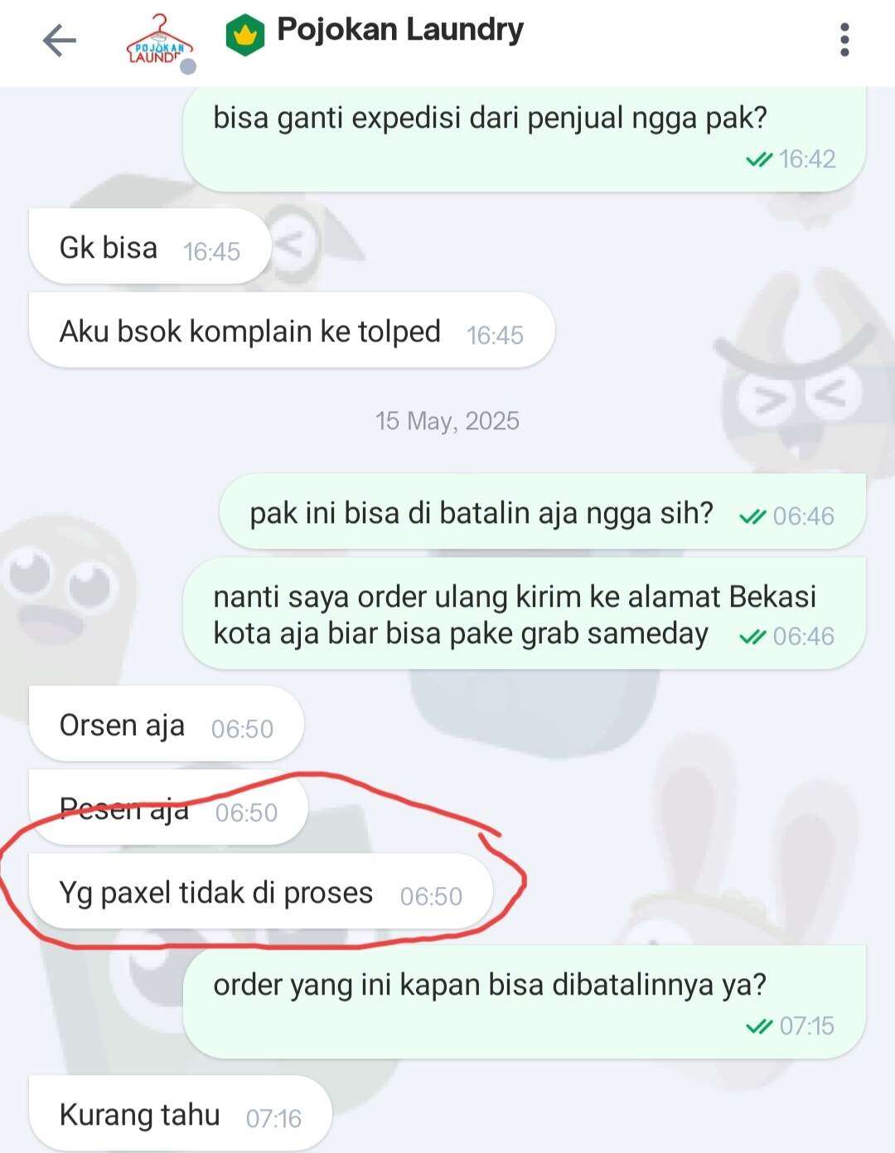This screenshot has height=1153, width=895.
Task: Select 'Aku bsok komplain ke tolped' message
Action: click(292, 331)
